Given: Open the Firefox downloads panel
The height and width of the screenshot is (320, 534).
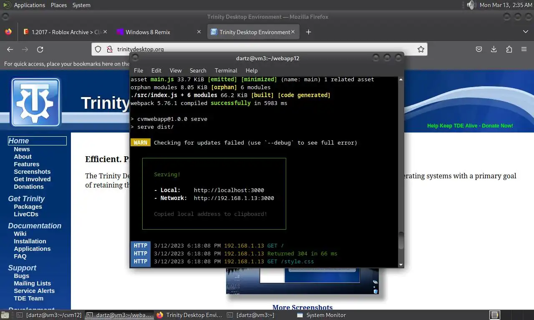Looking at the screenshot, I should pos(494,49).
